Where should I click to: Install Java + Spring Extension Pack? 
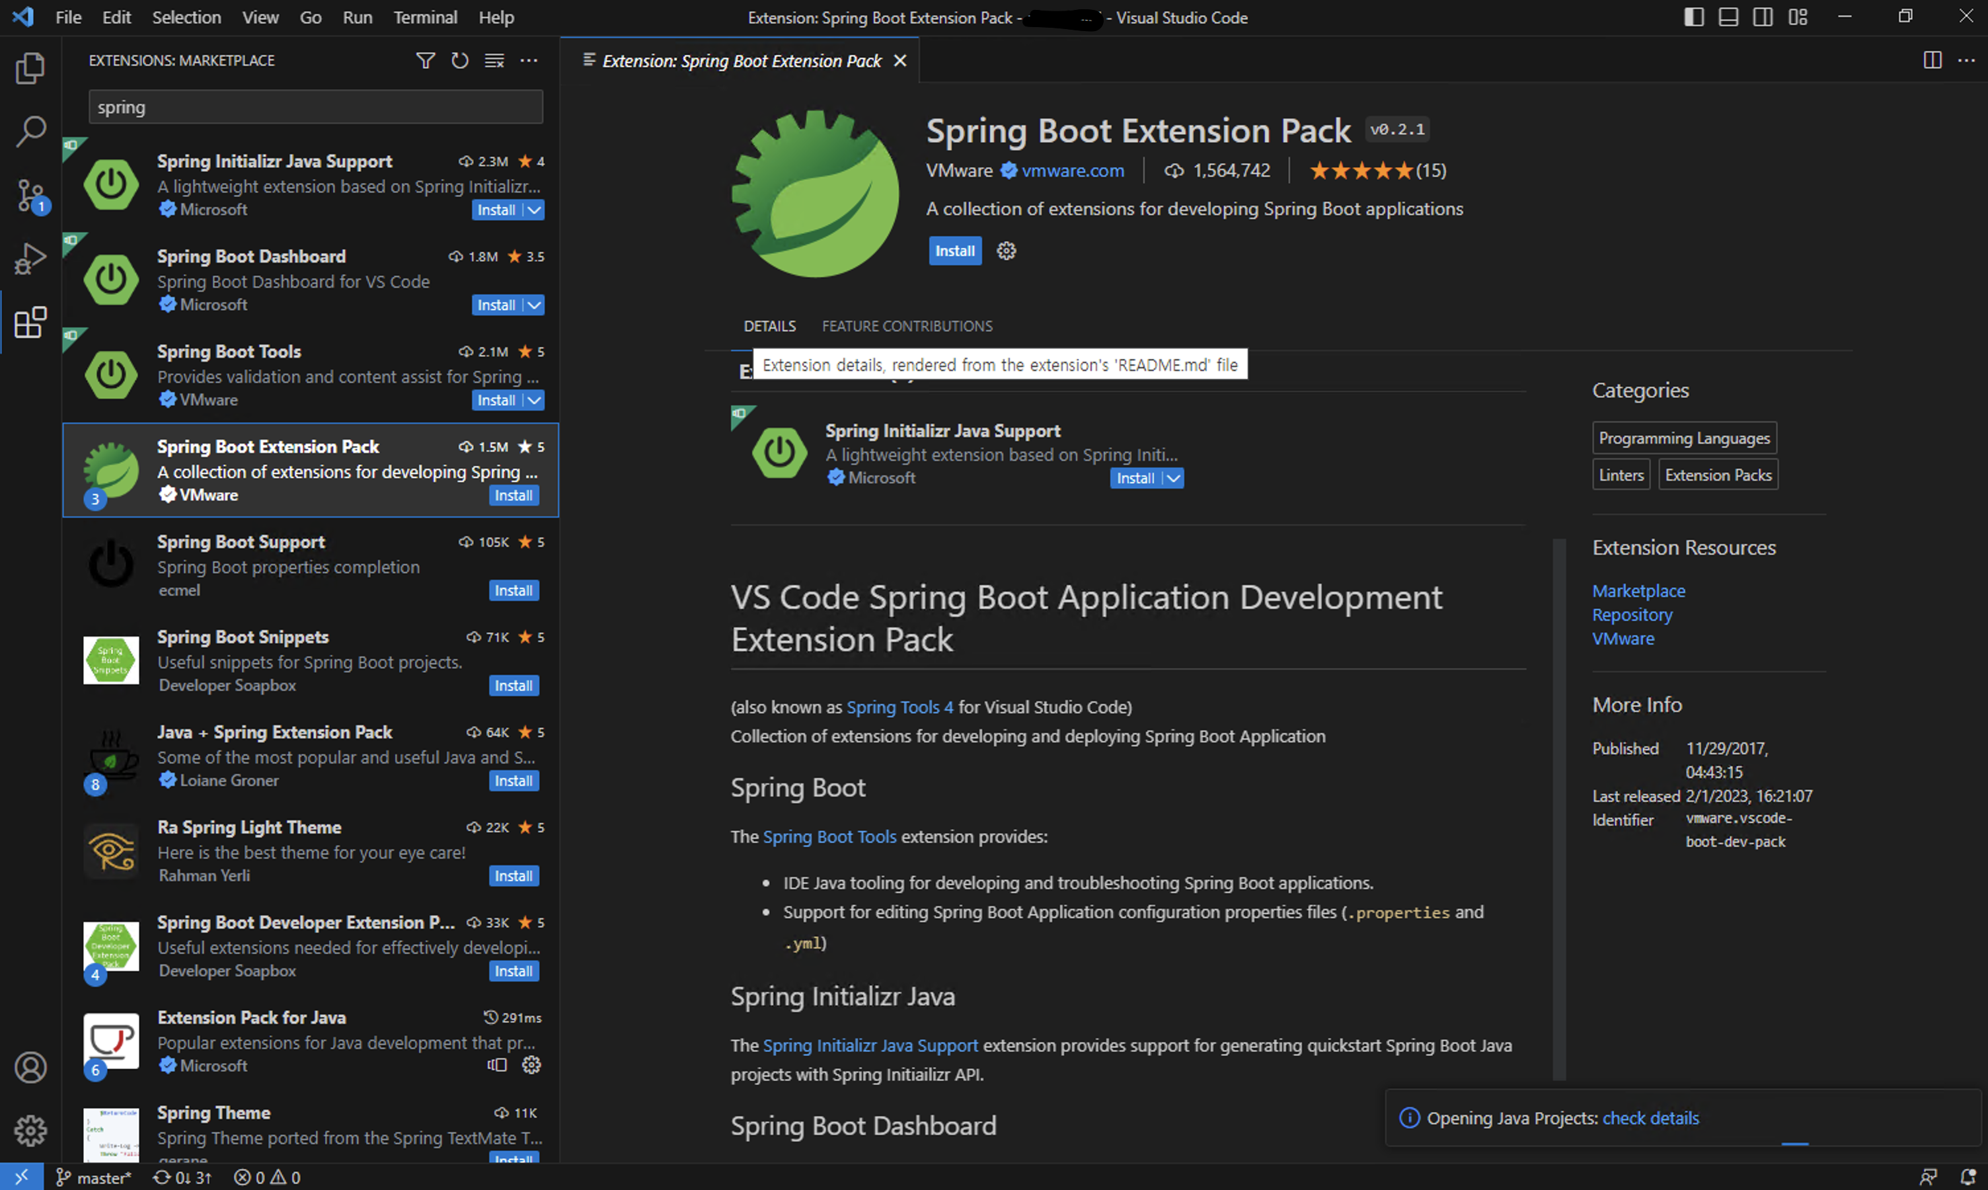514,781
